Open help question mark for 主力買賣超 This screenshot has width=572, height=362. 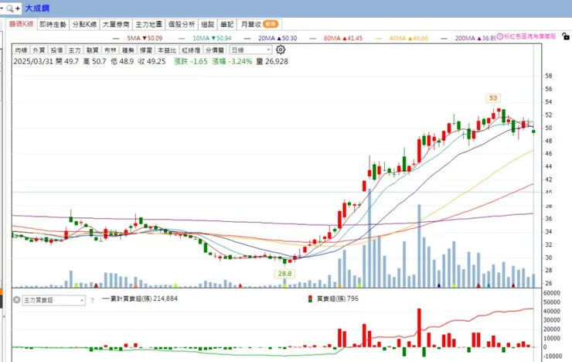[x=92, y=300]
